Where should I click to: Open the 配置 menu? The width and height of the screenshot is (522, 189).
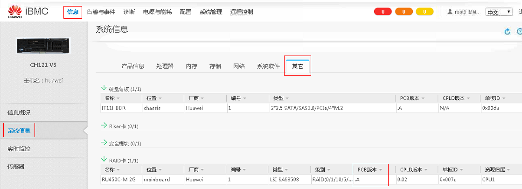point(186,12)
